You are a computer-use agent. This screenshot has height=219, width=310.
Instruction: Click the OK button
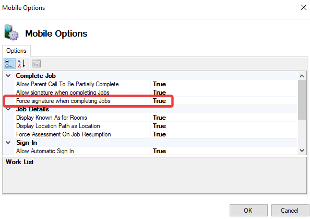[x=248, y=210]
